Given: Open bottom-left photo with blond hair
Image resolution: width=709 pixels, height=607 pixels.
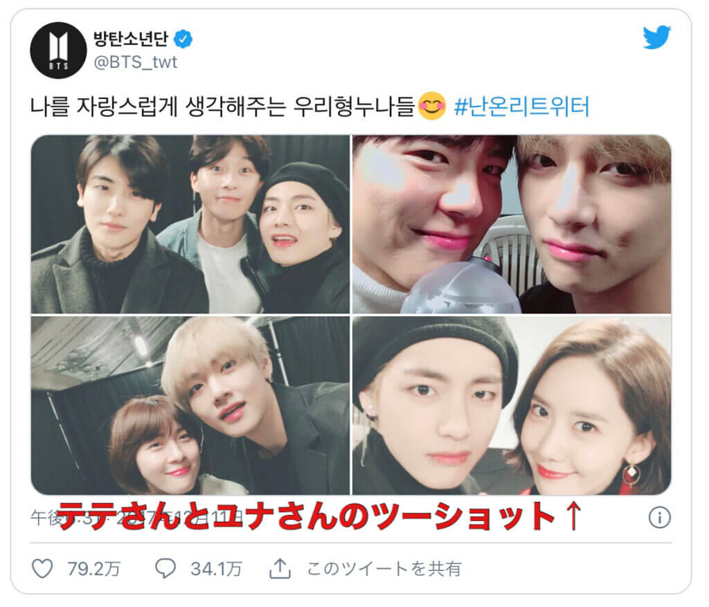Looking at the screenshot, I should pos(190,406).
